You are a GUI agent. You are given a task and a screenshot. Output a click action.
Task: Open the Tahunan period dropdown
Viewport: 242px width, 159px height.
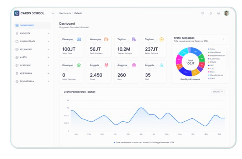pyautogui.click(x=218, y=92)
